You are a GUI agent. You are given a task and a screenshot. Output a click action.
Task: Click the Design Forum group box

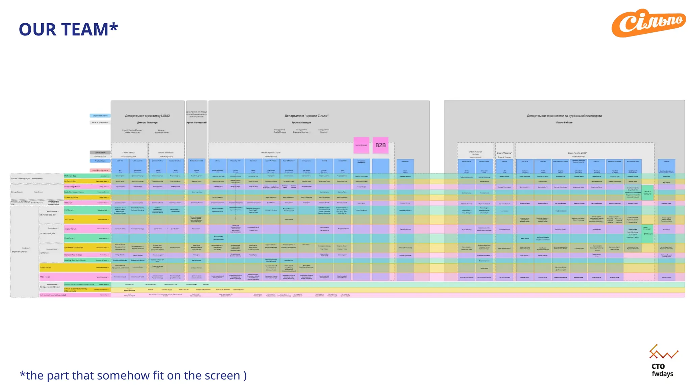click(27, 192)
